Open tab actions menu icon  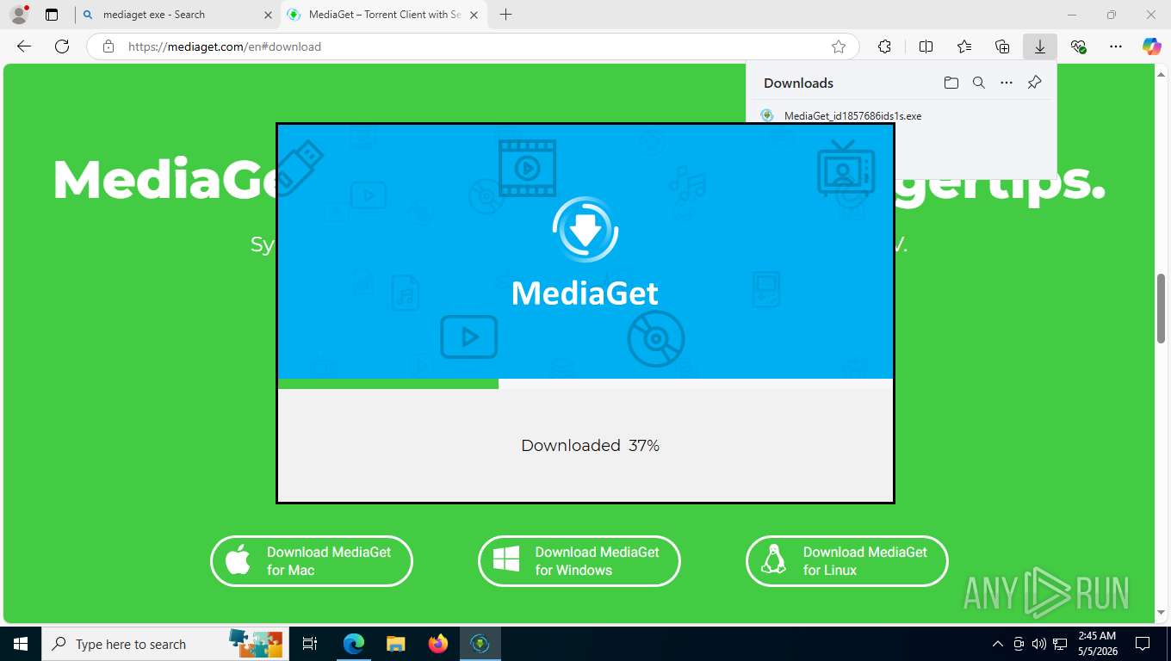click(x=52, y=15)
